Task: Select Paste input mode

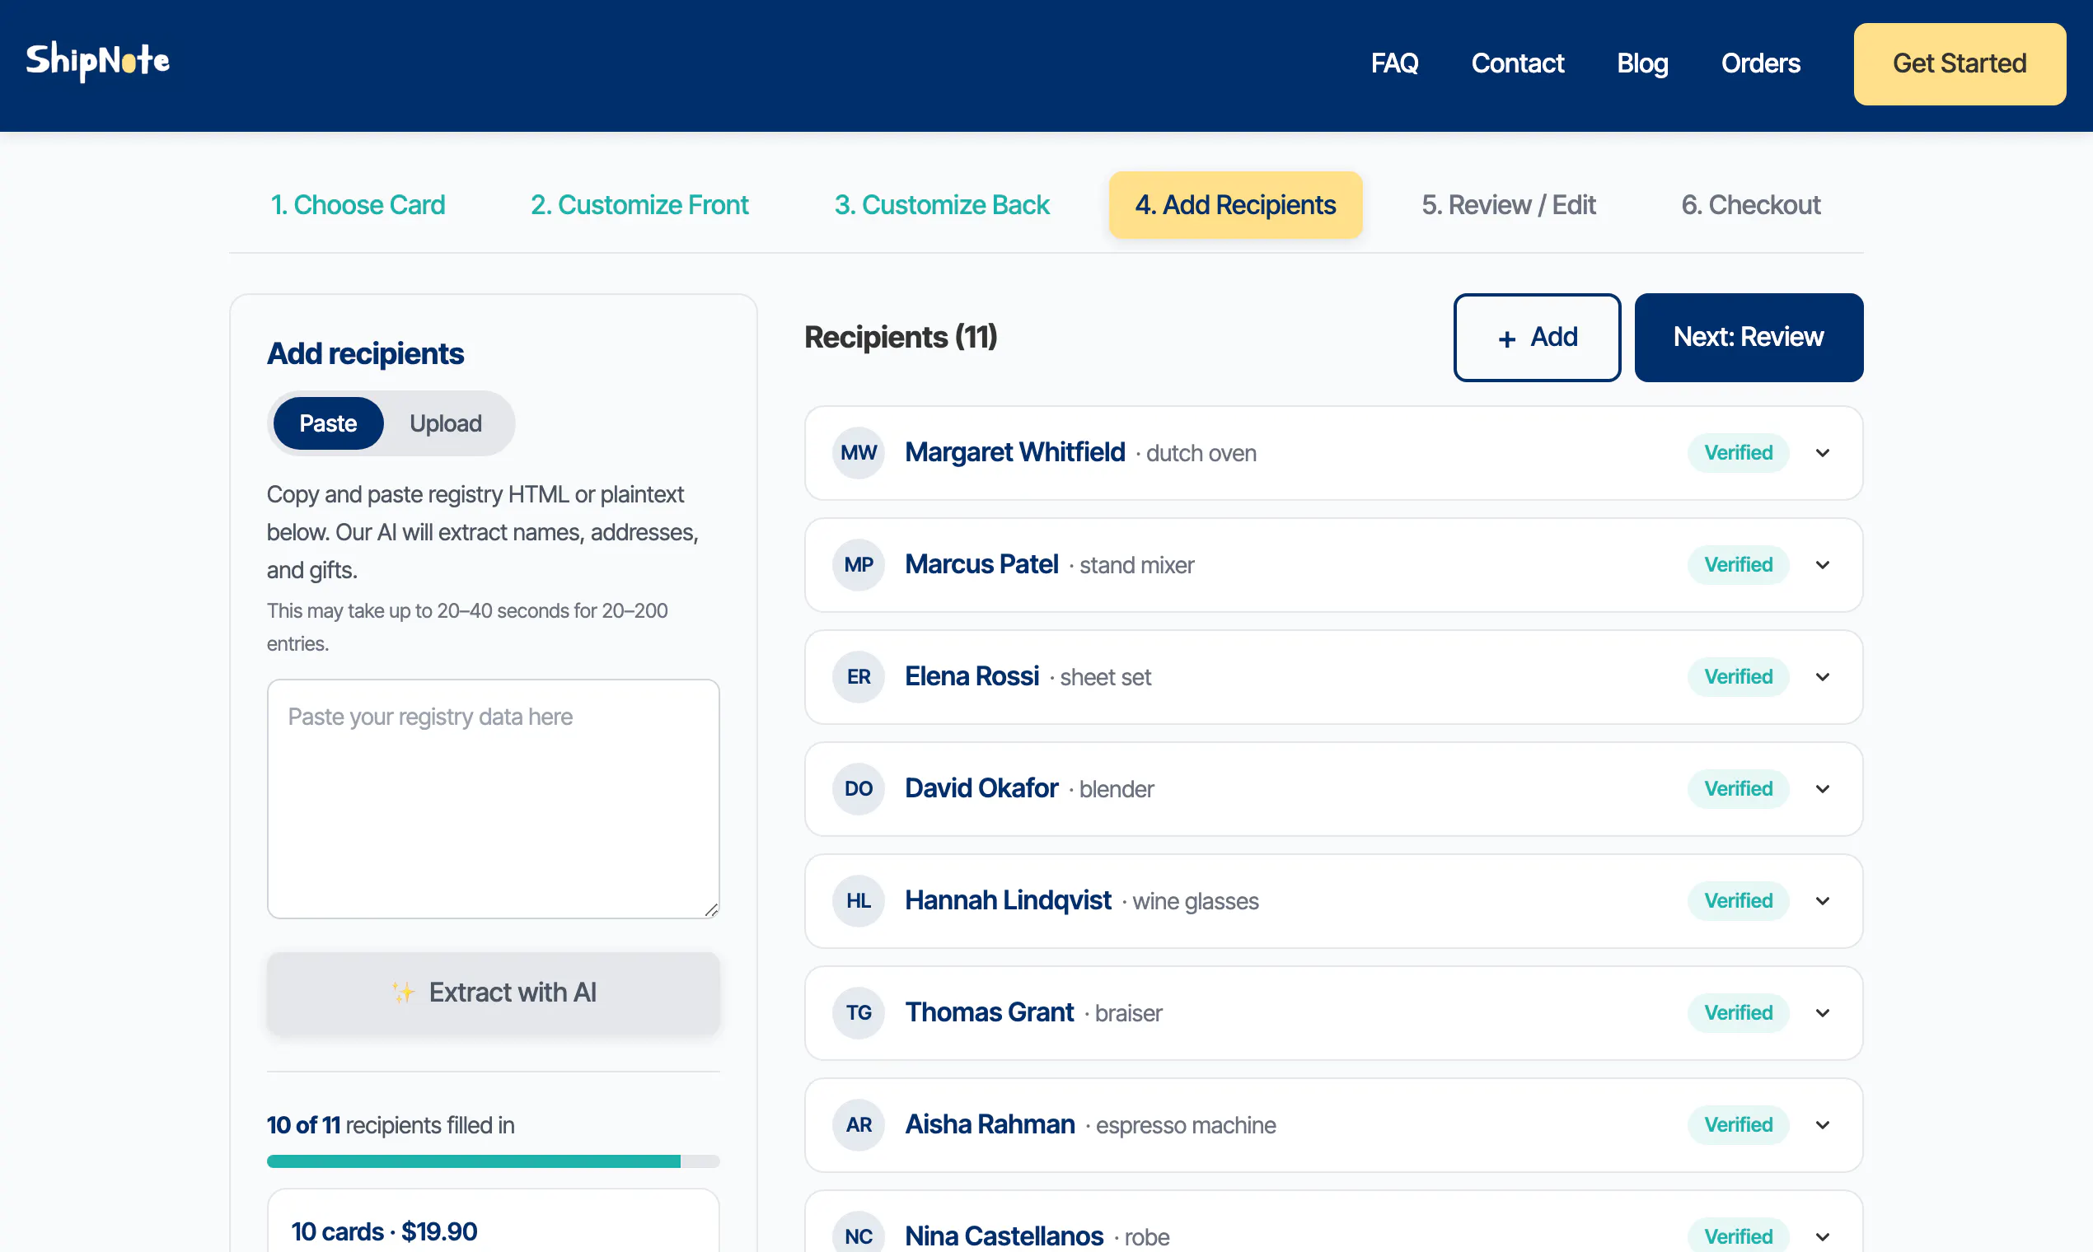Action: point(328,423)
